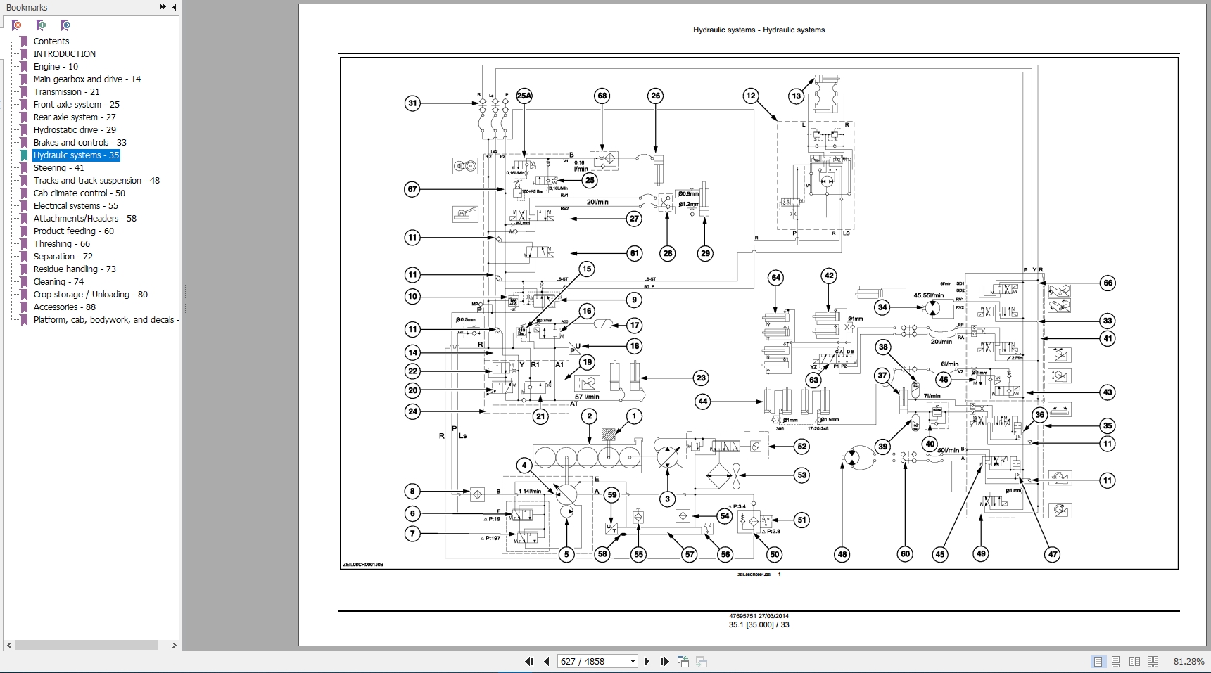Click the bookmark icon beside Contents
The image size is (1211, 673).
(24, 41)
